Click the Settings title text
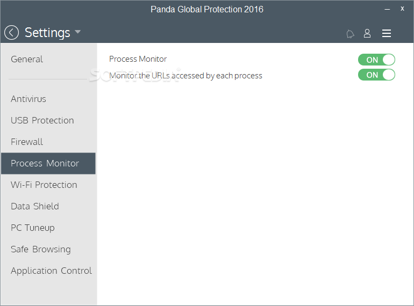Viewport: 414px width, 306px height. pyautogui.click(x=47, y=33)
